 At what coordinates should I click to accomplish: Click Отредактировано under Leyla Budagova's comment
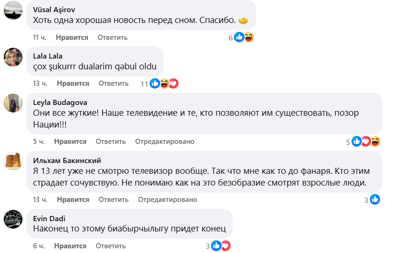[x=165, y=141]
